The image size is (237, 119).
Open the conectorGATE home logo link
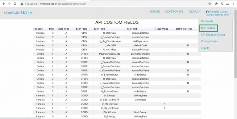(18, 12)
